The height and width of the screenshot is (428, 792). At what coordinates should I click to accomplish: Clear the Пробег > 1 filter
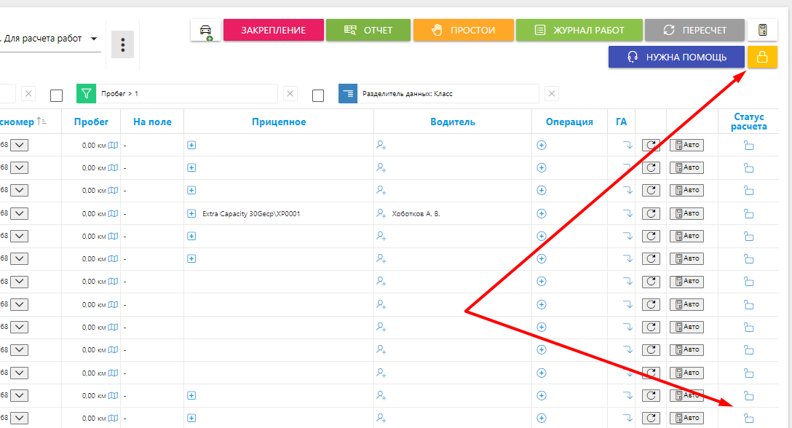290,93
